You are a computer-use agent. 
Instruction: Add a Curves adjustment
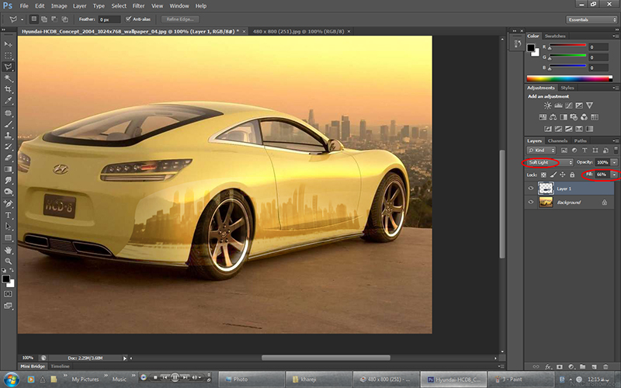click(569, 106)
